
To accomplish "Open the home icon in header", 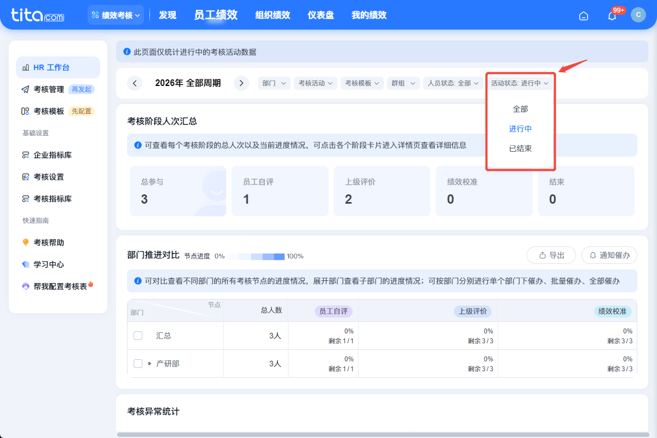I will tap(584, 15).
